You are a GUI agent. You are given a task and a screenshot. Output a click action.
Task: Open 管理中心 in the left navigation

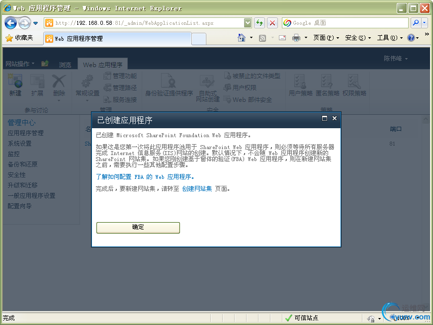tap(21, 123)
